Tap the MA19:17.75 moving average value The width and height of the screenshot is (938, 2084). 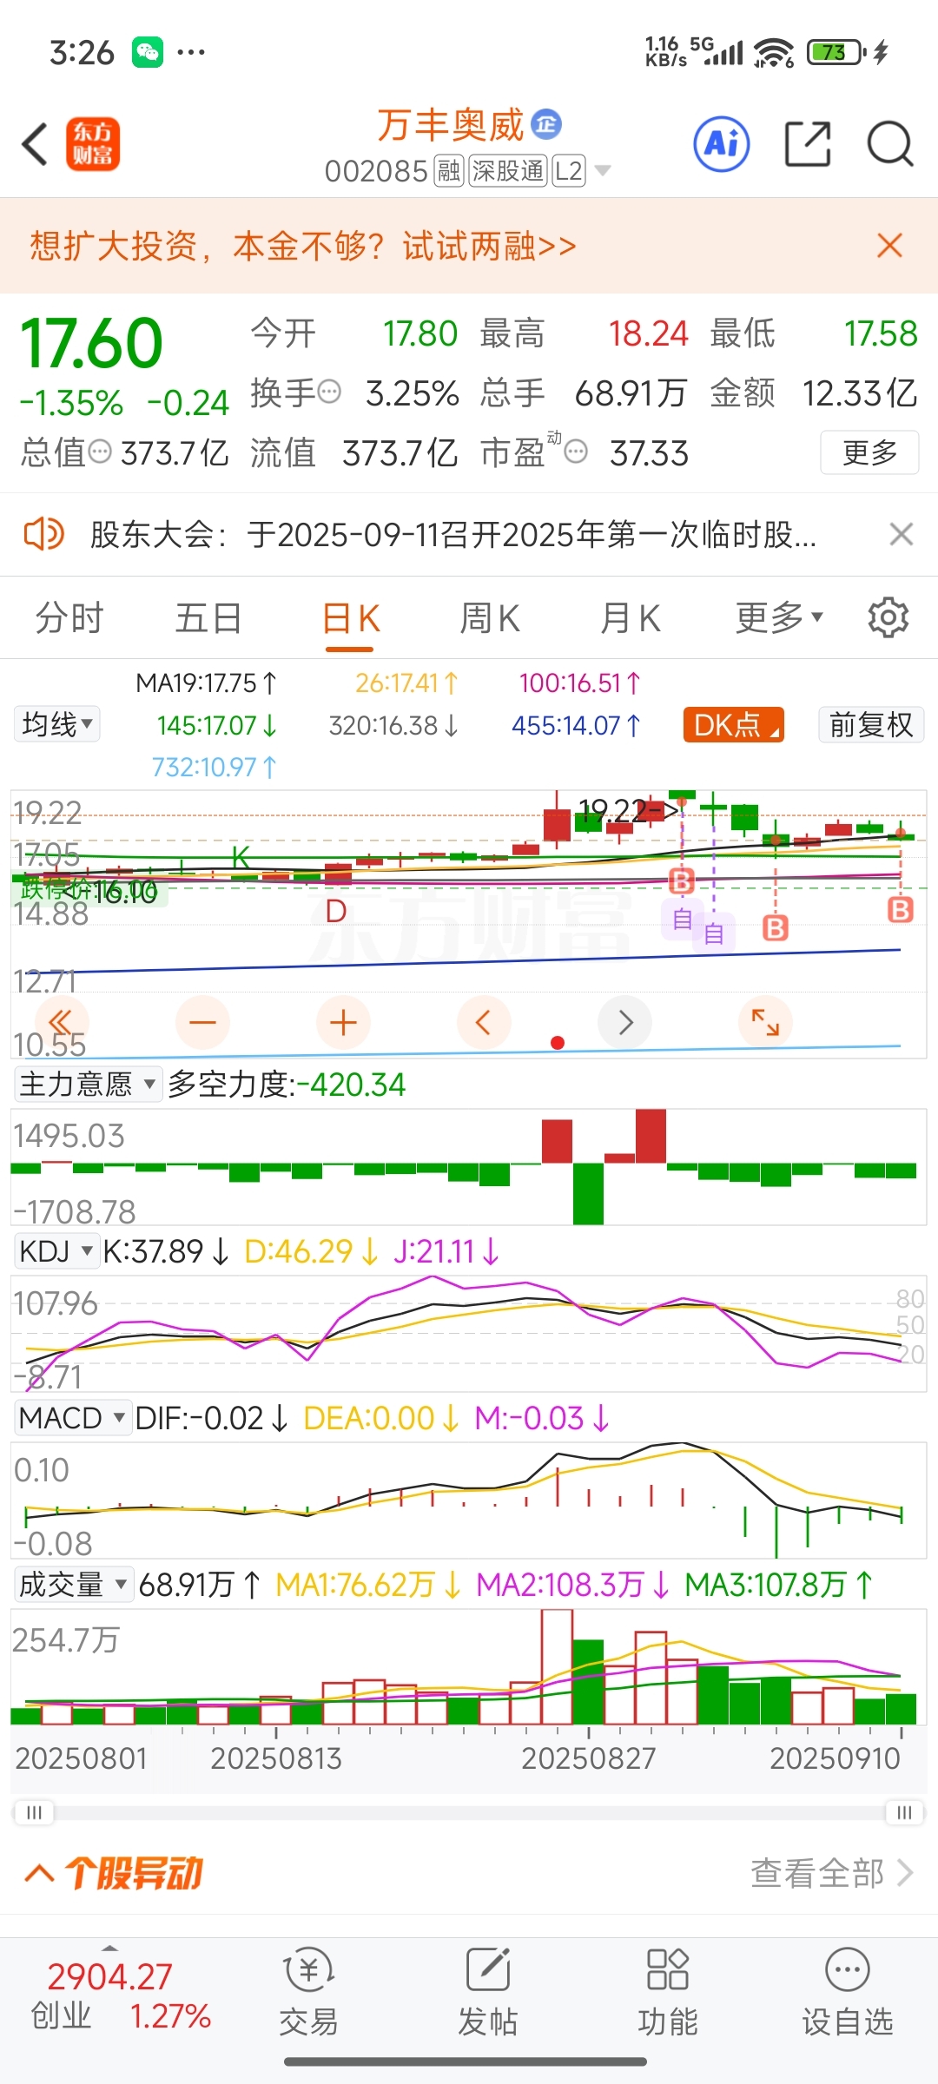[x=207, y=683]
